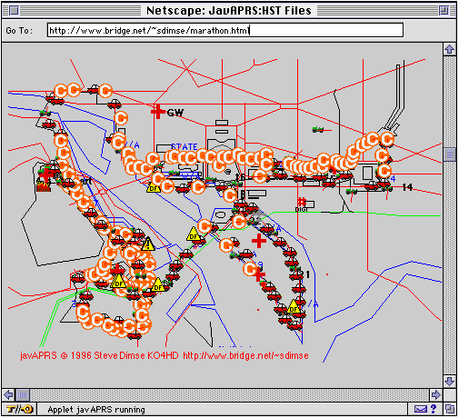Click the Go To label text

(x=19, y=31)
